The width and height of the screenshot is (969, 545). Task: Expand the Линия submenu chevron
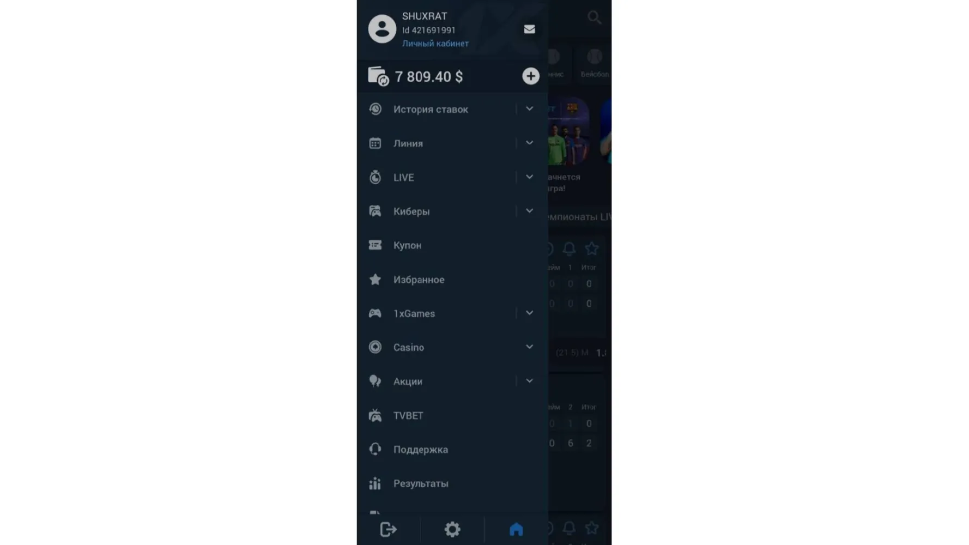tap(529, 143)
